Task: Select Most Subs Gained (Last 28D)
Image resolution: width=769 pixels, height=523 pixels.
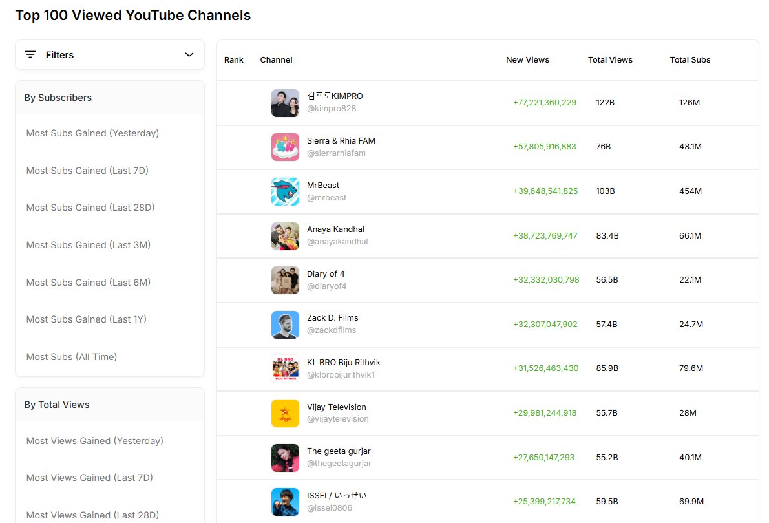Action: [90, 208]
